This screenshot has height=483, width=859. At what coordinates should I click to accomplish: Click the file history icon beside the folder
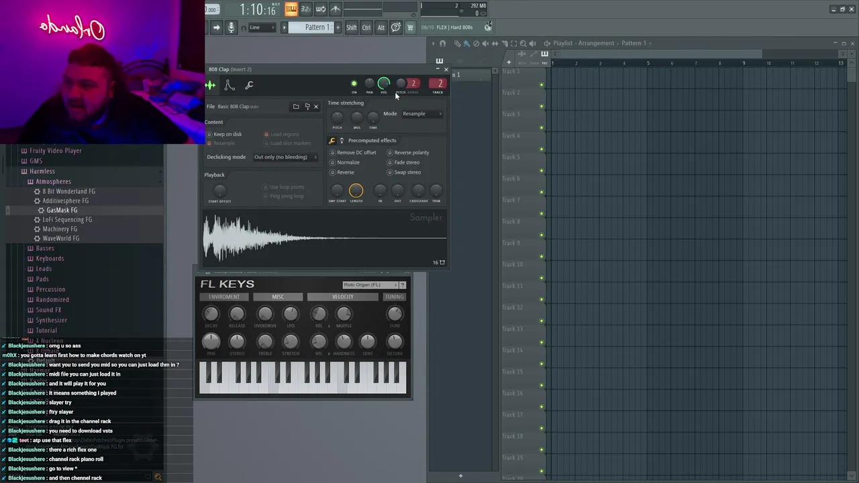[307, 107]
